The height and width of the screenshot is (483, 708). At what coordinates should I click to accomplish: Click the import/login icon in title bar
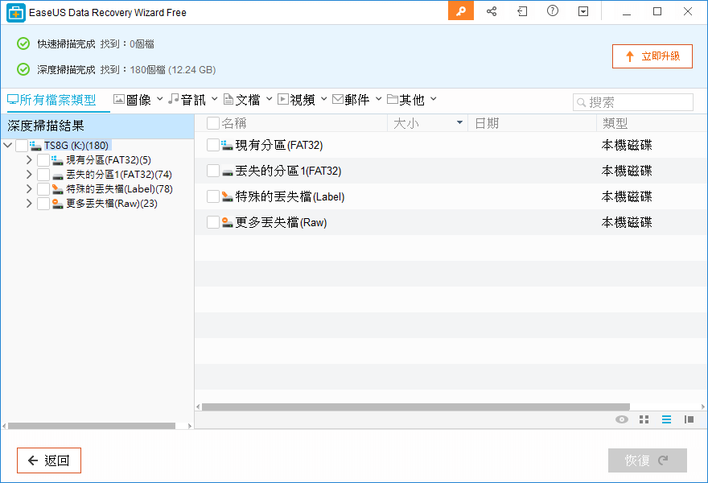(522, 11)
